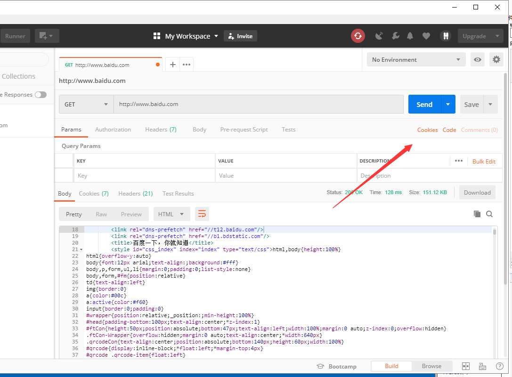Open keyboard shortcuts icon in footer

coord(483,366)
